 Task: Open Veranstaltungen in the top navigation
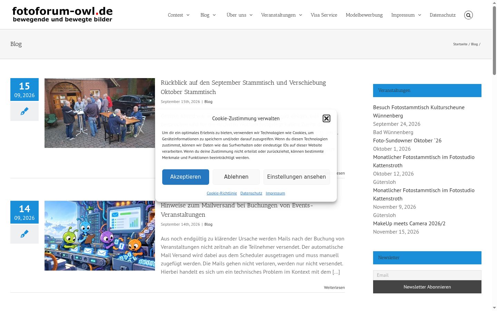pyautogui.click(x=278, y=15)
